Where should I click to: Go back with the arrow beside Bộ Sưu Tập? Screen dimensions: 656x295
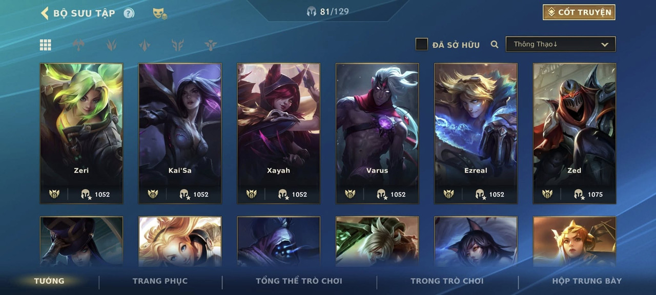45,13
